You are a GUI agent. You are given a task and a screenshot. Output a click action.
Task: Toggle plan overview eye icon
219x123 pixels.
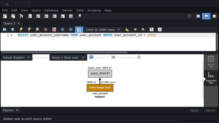[x=113, y=57]
